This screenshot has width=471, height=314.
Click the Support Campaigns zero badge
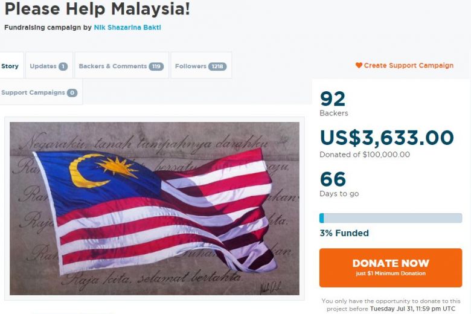coord(72,93)
